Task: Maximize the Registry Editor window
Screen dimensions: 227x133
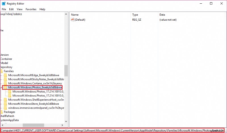Action: pos(211,4)
